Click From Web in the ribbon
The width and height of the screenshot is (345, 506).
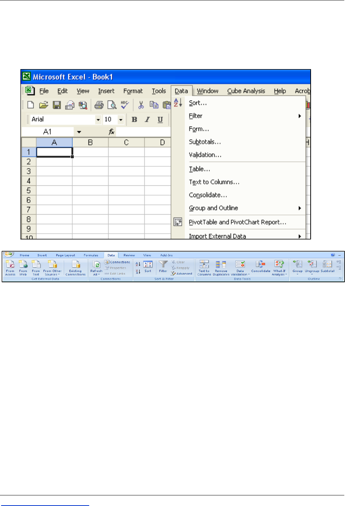[x=23, y=268]
